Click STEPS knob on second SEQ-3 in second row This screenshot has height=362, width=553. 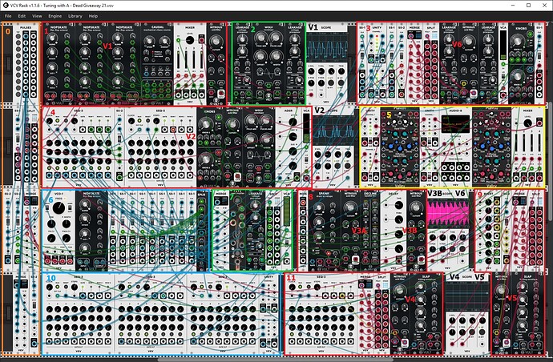[x=156, y=121]
